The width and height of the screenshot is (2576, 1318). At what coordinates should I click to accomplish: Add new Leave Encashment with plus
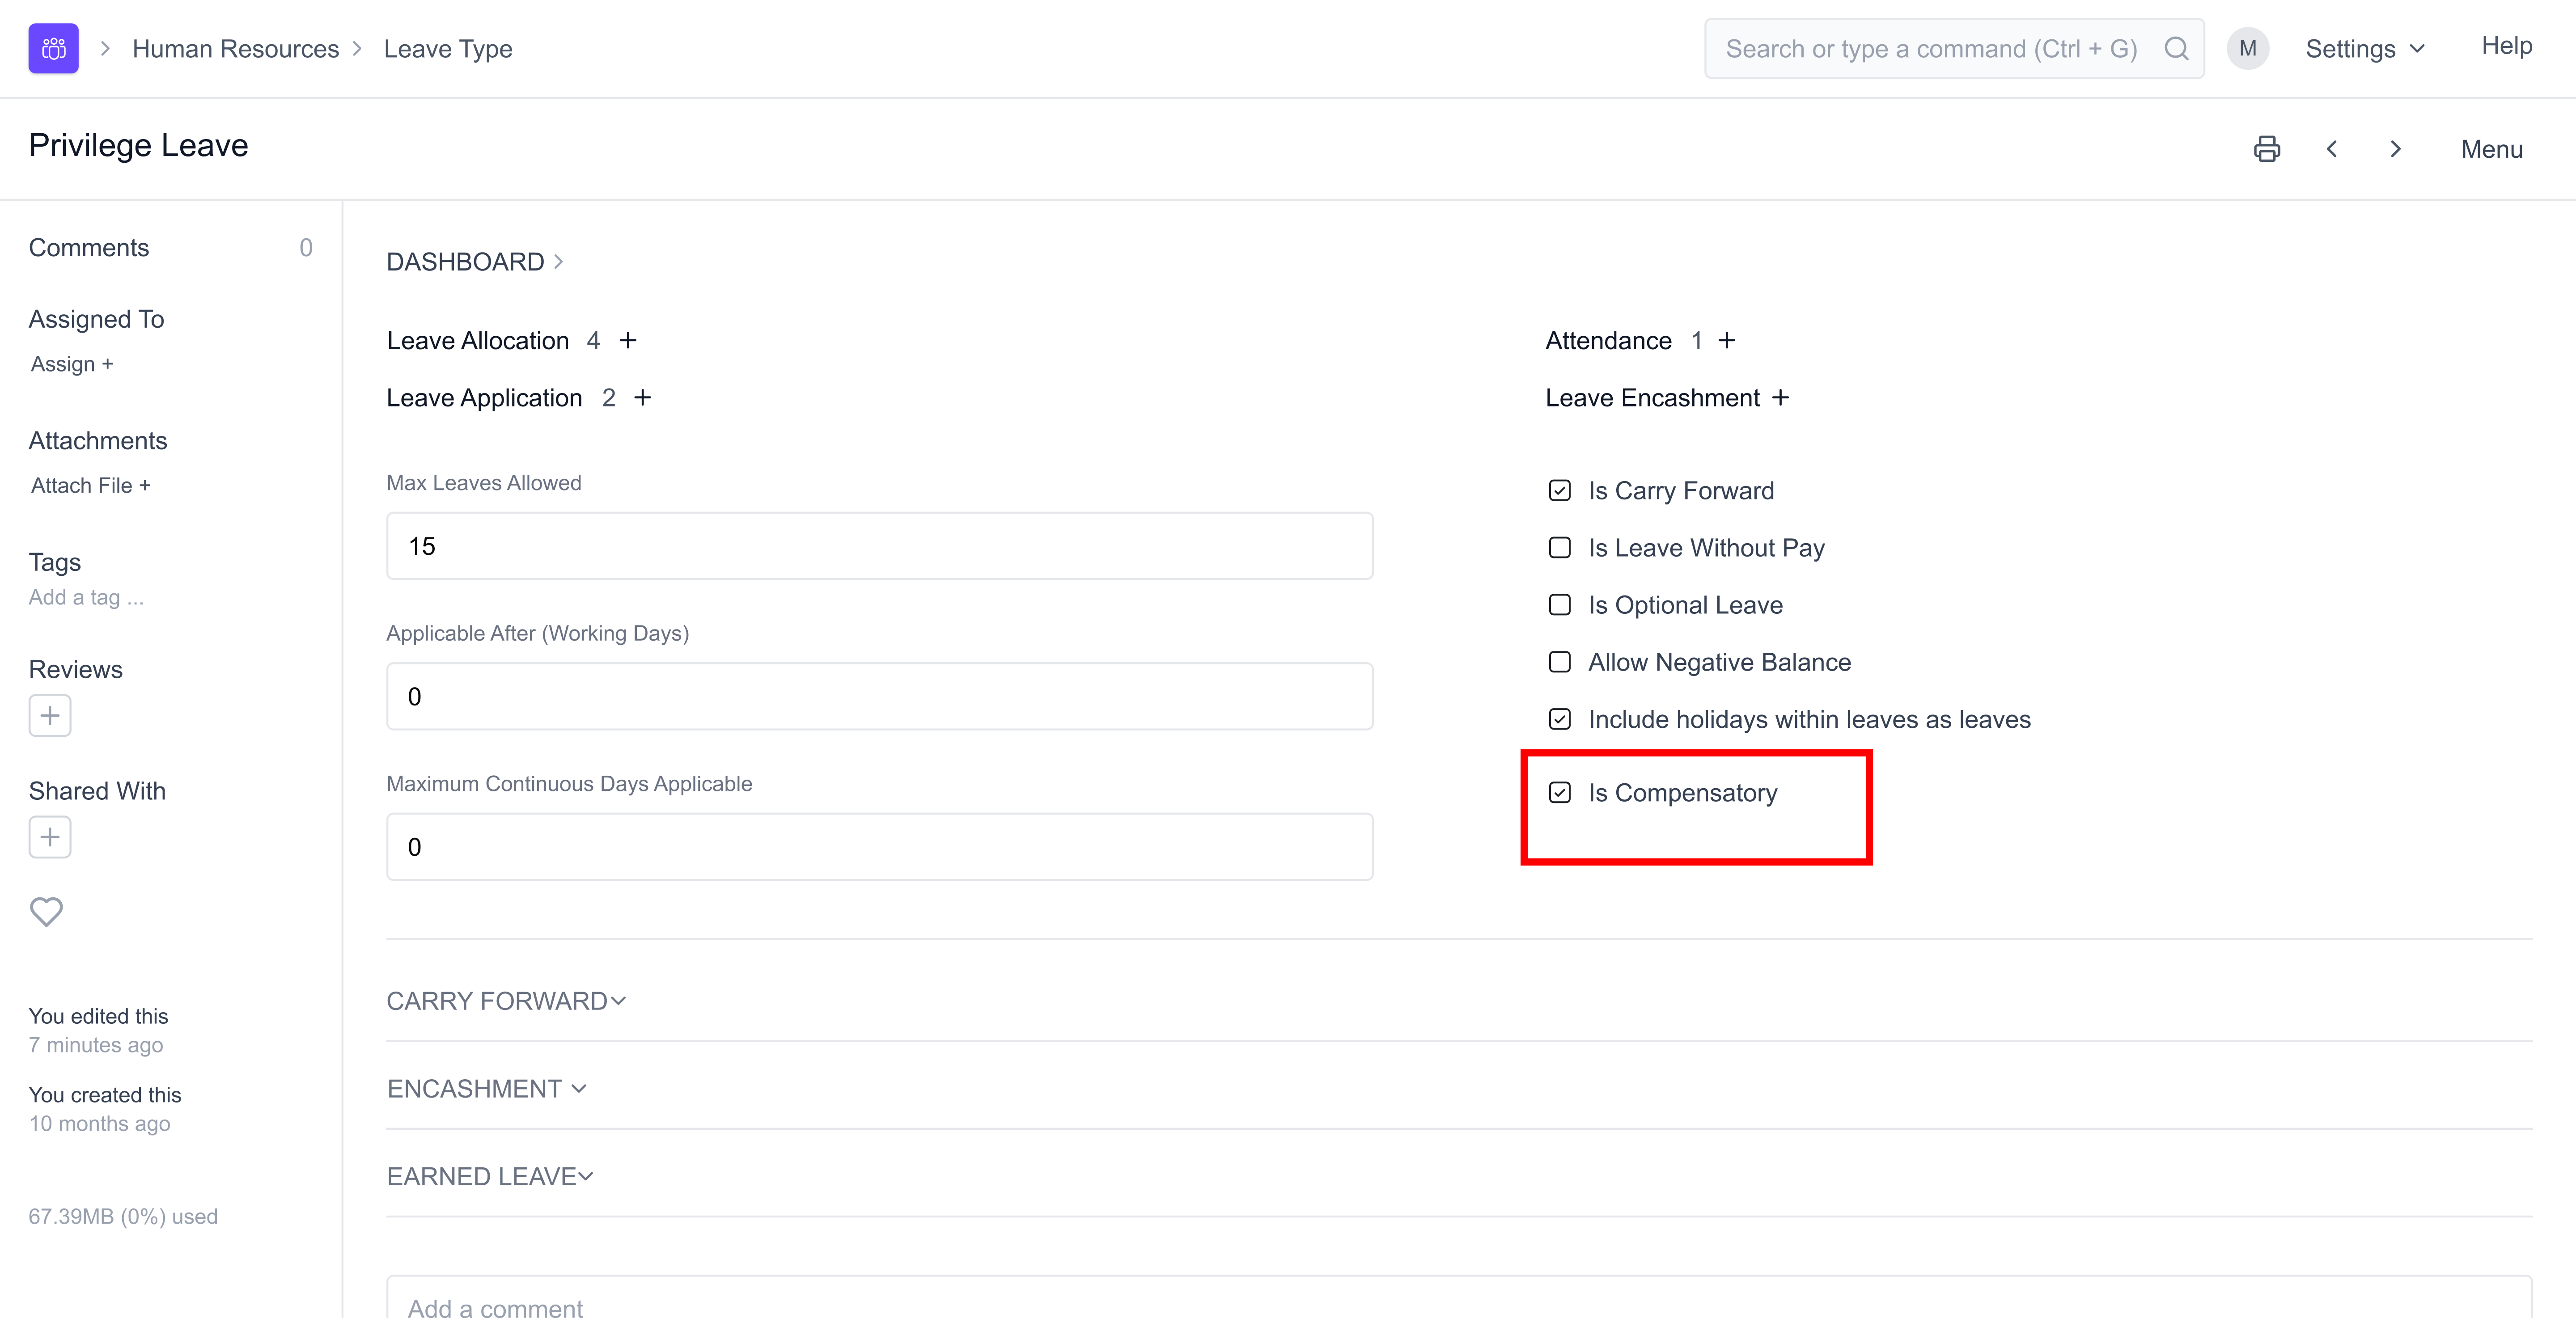(x=1780, y=398)
